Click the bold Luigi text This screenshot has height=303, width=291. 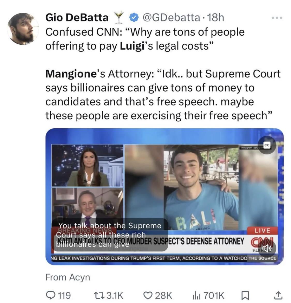[131, 46]
